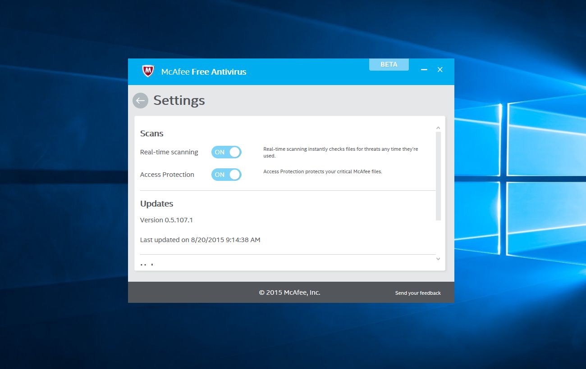This screenshot has width=586, height=369.
Task: Click the settings scrollbar up arrow
Action: pyautogui.click(x=438, y=128)
